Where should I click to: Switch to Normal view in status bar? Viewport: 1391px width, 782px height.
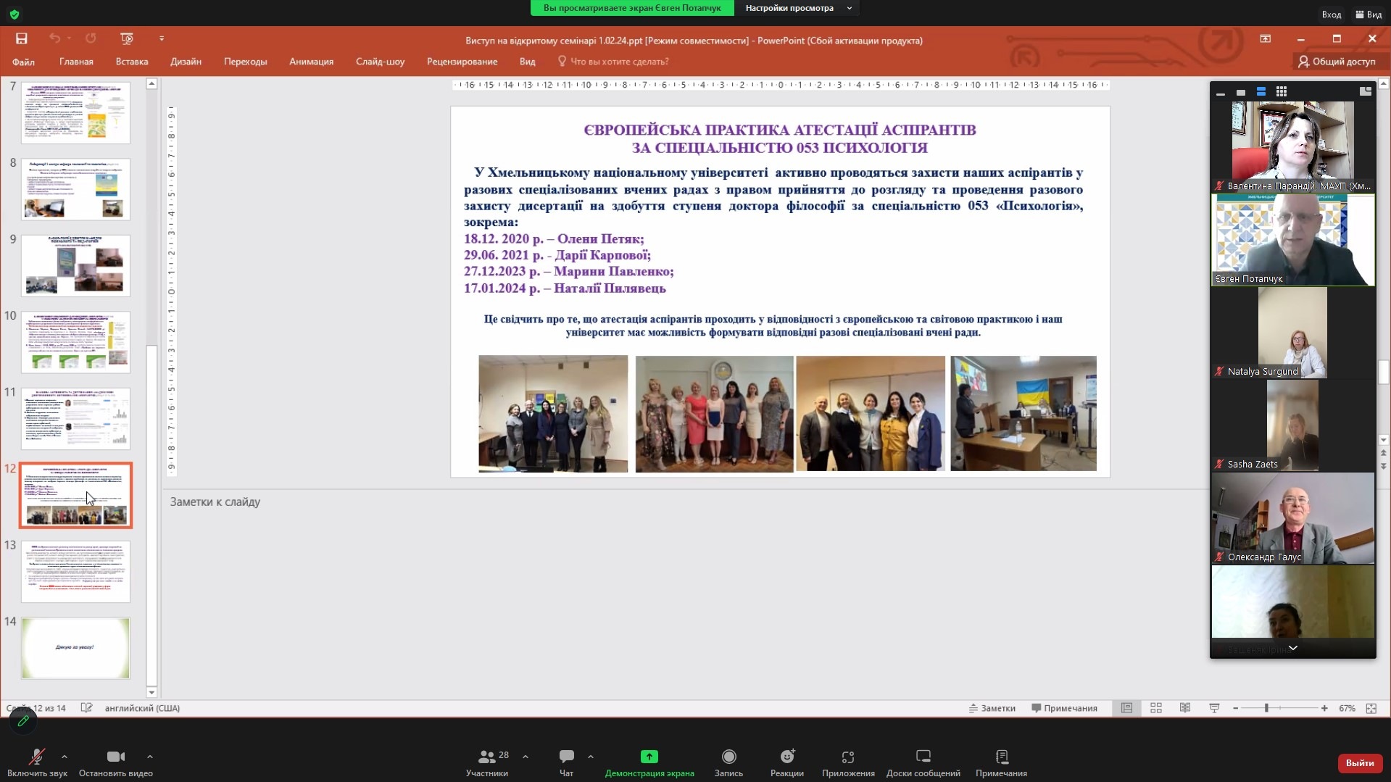[x=1126, y=708]
